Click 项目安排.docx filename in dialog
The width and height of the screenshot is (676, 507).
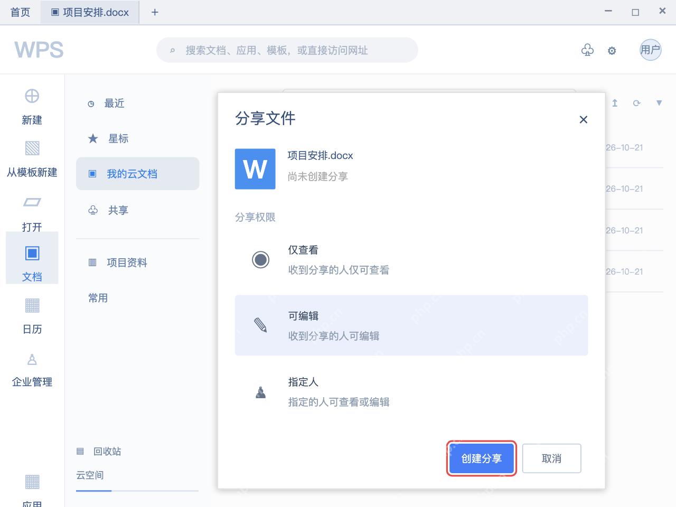coord(321,156)
